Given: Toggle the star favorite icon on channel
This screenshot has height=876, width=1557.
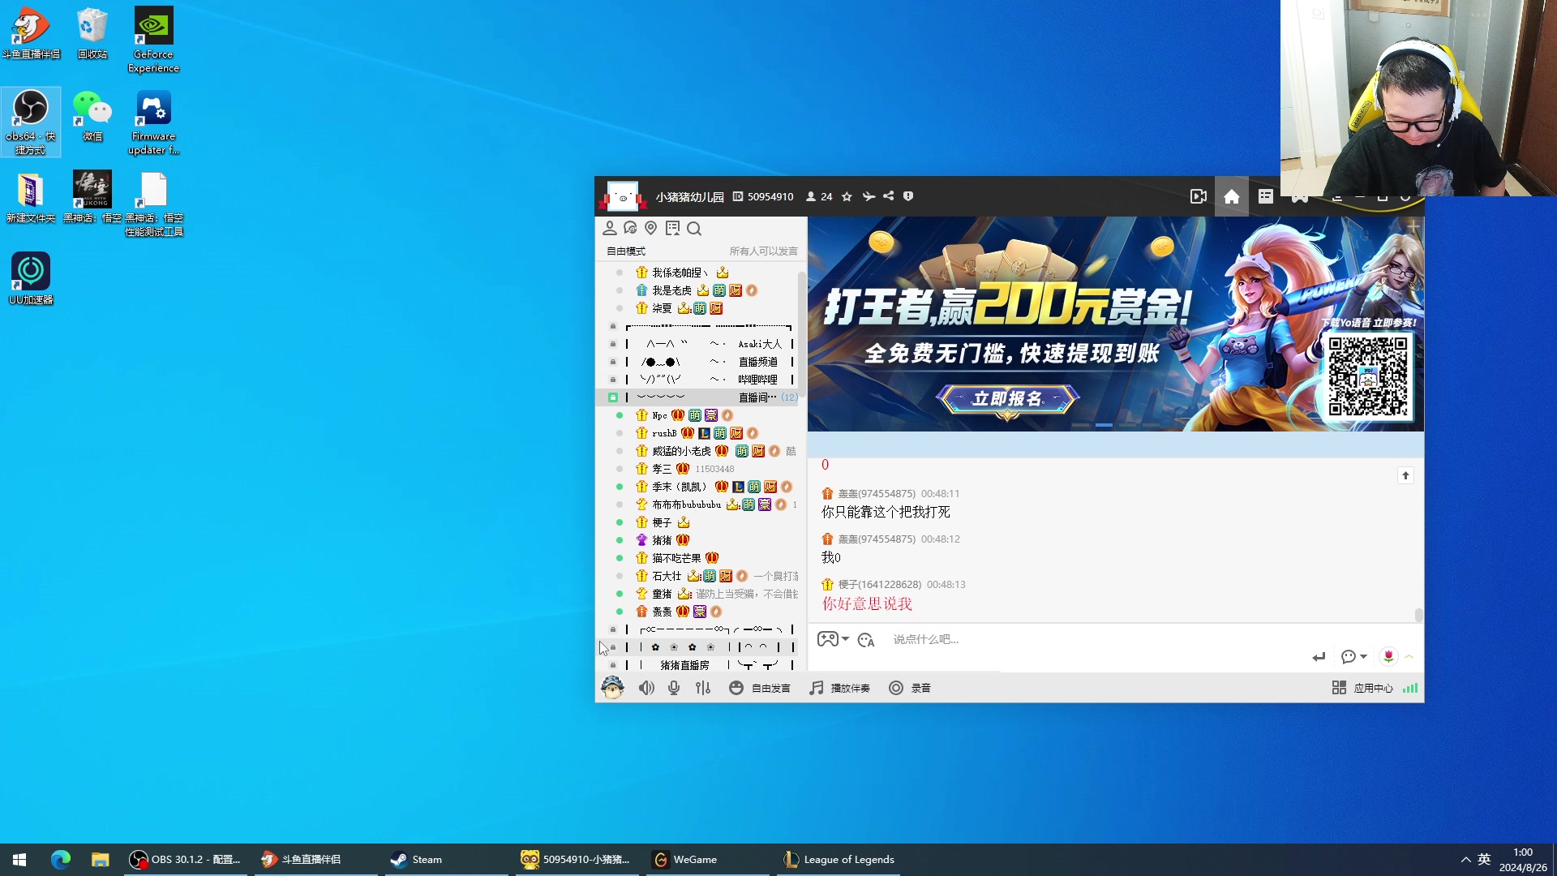Looking at the screenshot, I should point(847,195).
